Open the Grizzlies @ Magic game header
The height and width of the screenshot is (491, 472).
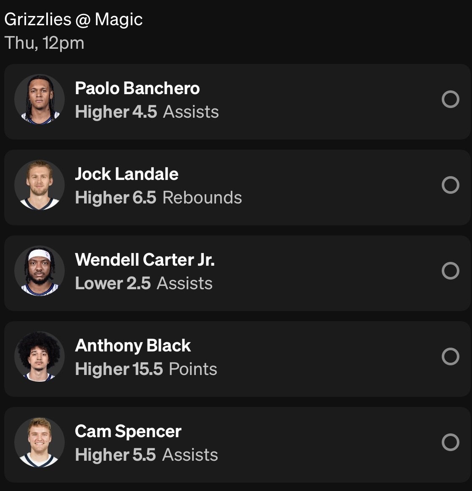click(74, 20)
